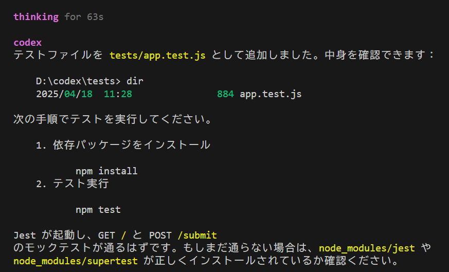Click the word Jest in last paragraph
The height and width of the screenshot is (272, 449).
pos(25,235)
